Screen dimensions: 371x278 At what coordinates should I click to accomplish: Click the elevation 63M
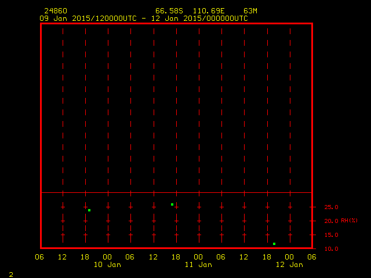click(250, 11)
